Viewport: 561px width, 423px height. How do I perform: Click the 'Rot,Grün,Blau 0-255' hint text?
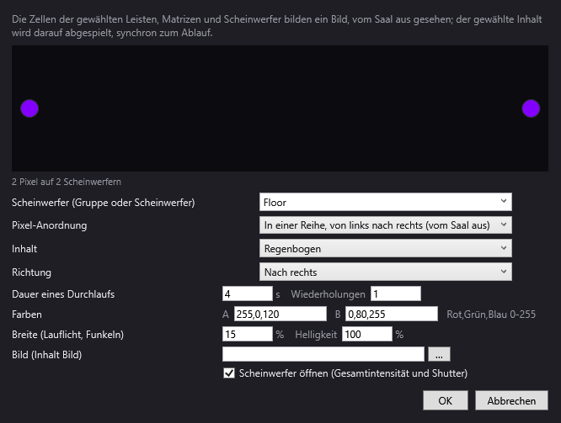(x=491, y=315)
